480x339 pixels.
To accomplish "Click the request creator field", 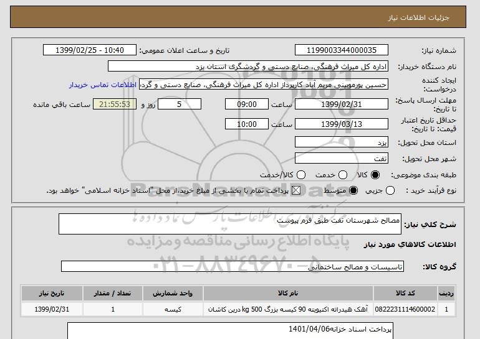I will 264,85.
